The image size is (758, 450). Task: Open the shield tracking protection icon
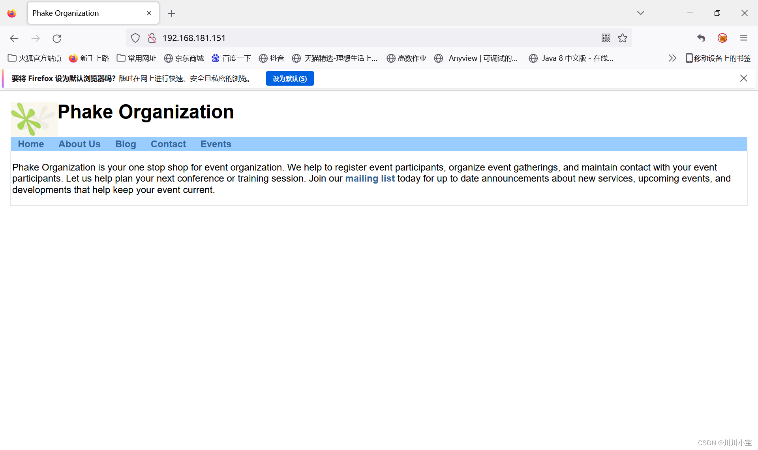(x=135, y=38)
